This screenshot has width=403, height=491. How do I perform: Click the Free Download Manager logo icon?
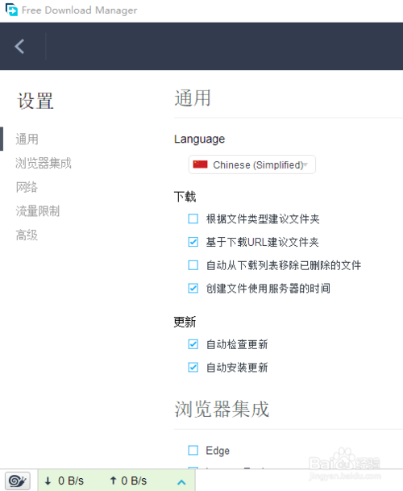11,10
